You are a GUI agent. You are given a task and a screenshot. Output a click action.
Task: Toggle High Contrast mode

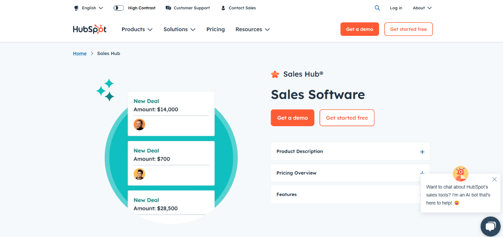click(118, 8)
